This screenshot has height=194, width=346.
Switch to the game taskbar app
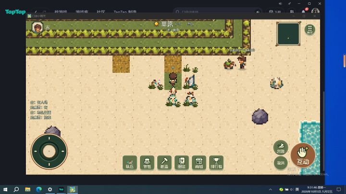point(73,189)
